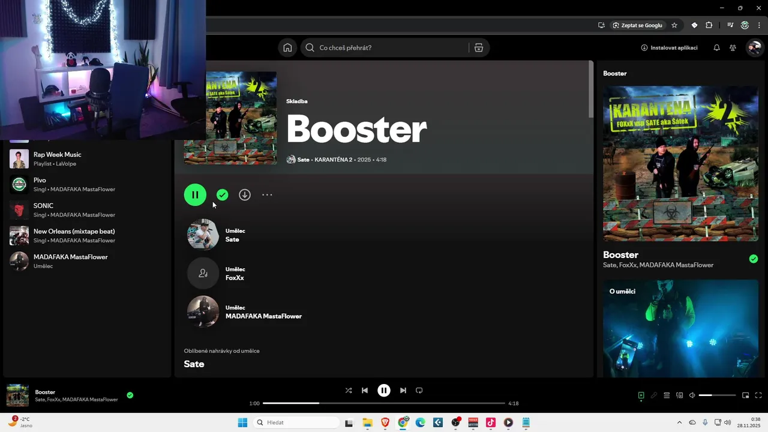Open File Explorer from taskbar

(367, 422)
